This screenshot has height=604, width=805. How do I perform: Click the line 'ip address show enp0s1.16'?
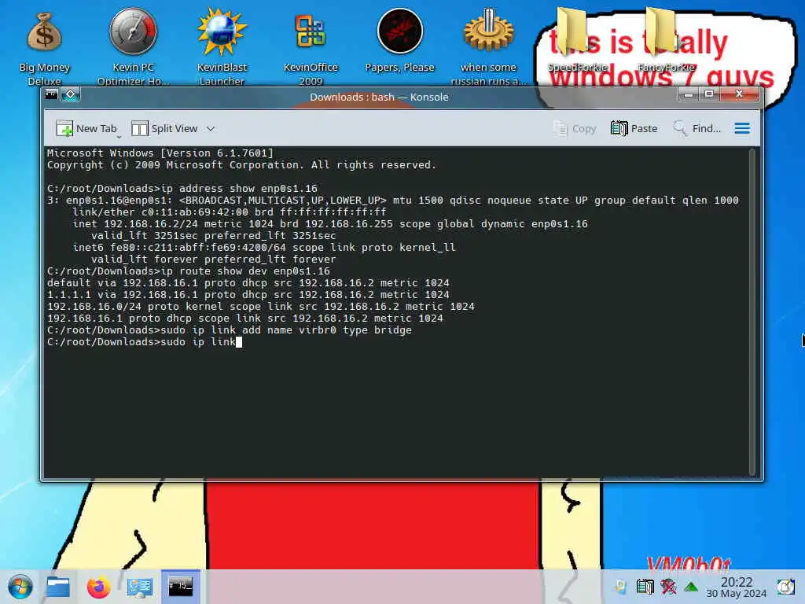[x=239, y=189]
